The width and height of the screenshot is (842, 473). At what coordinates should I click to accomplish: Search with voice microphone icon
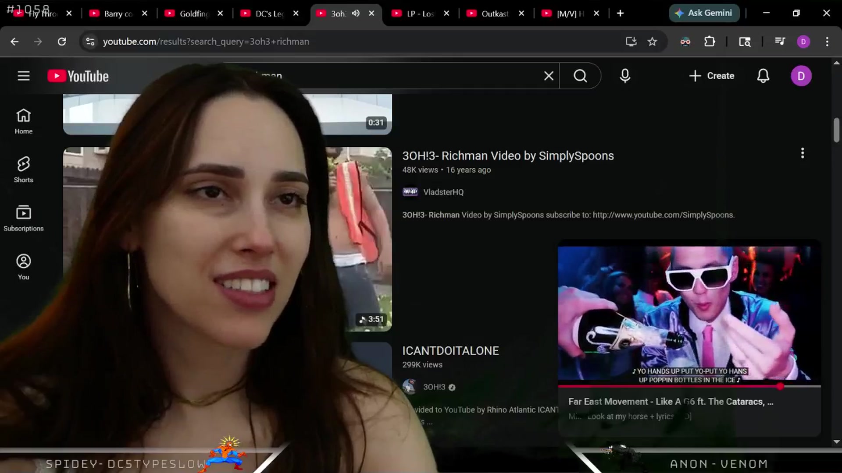point(625,76)
